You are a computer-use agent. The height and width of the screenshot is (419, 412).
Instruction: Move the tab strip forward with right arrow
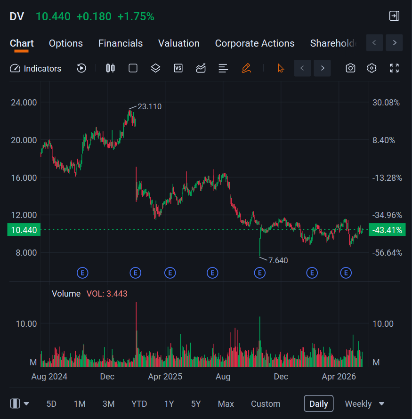395,43
